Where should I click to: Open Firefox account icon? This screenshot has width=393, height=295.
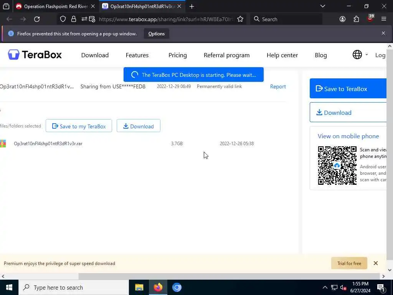click(342, 19)
